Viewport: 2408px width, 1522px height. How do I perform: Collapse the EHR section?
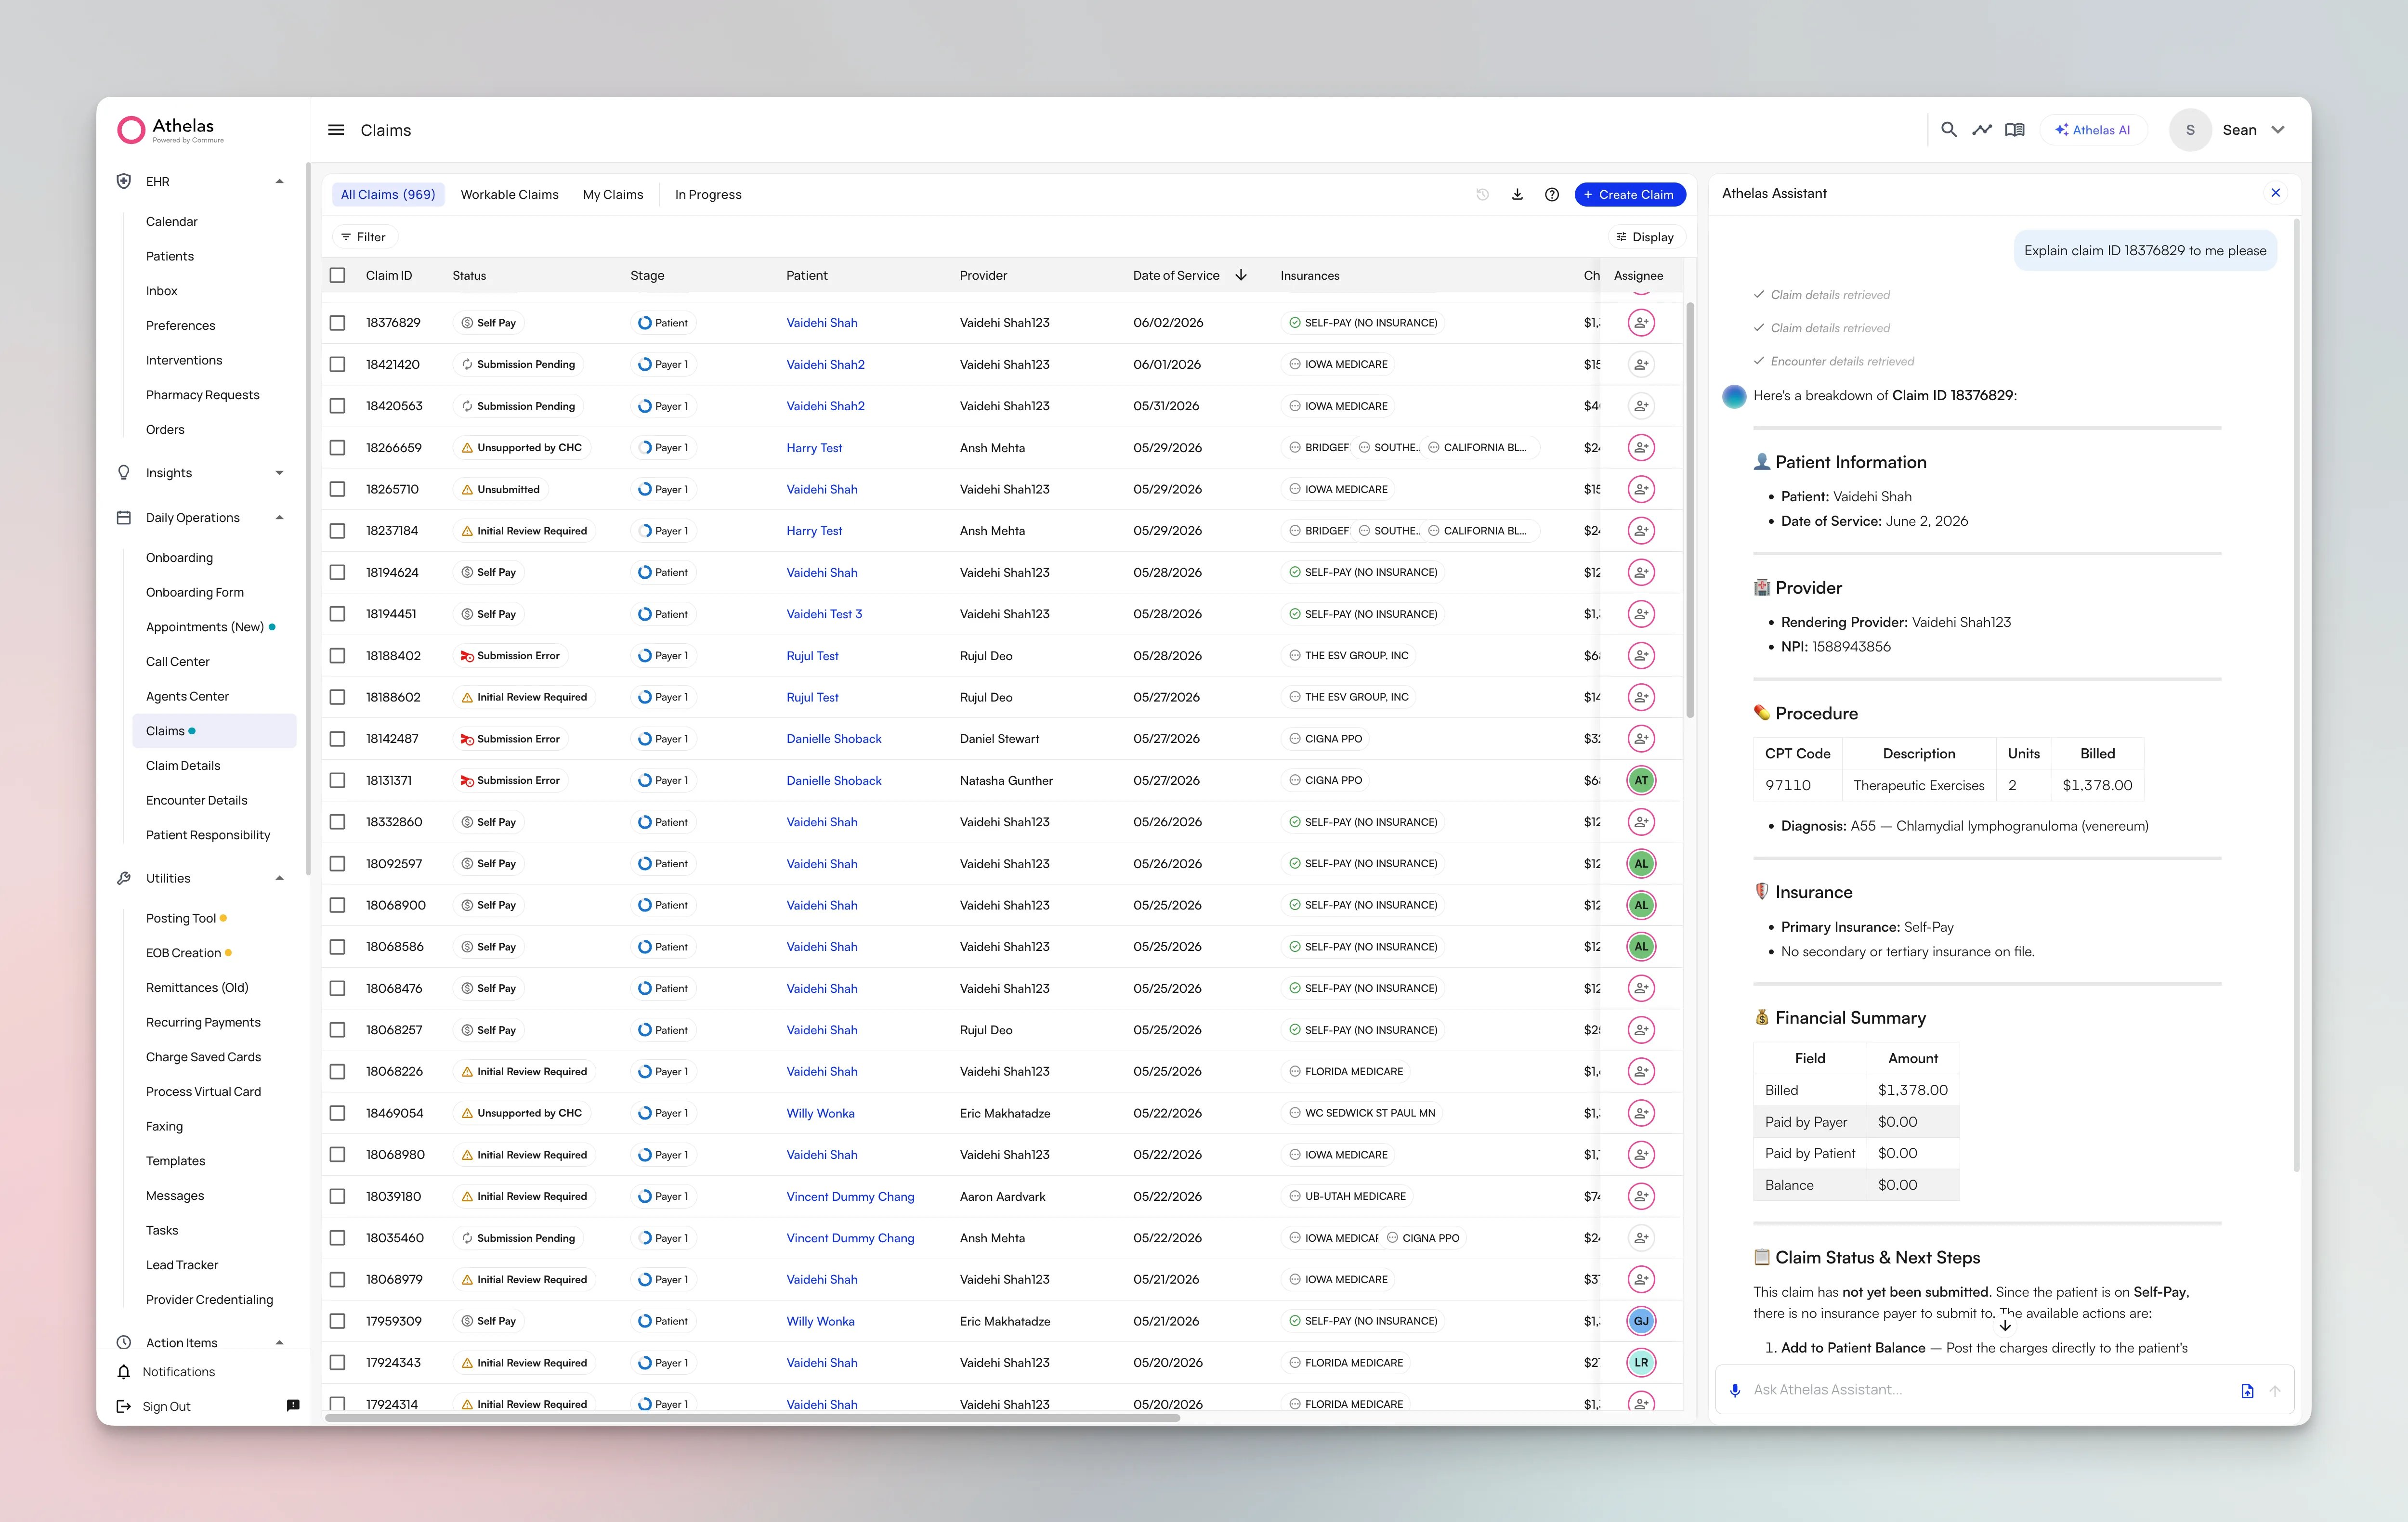pyautogui.click(x=279, y=181)
